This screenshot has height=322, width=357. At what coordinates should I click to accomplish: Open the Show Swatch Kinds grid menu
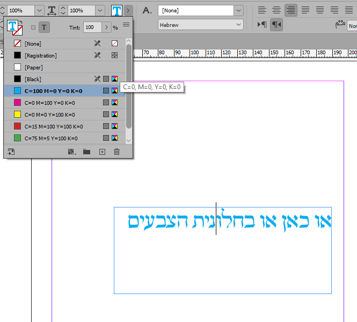(72, 152)
